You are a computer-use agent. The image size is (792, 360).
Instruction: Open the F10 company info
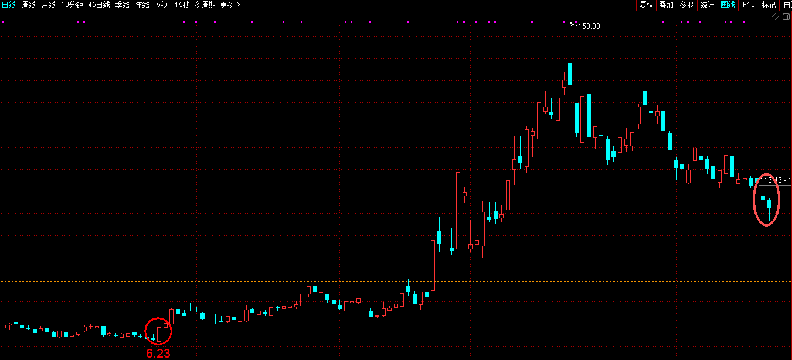pos(749,5)
